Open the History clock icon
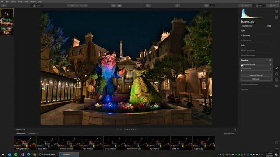 click(276, 143)
